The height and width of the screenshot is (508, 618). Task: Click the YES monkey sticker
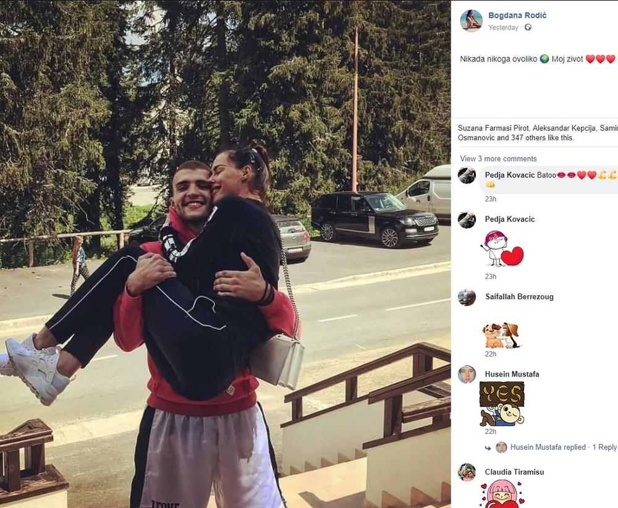point(502,404)
